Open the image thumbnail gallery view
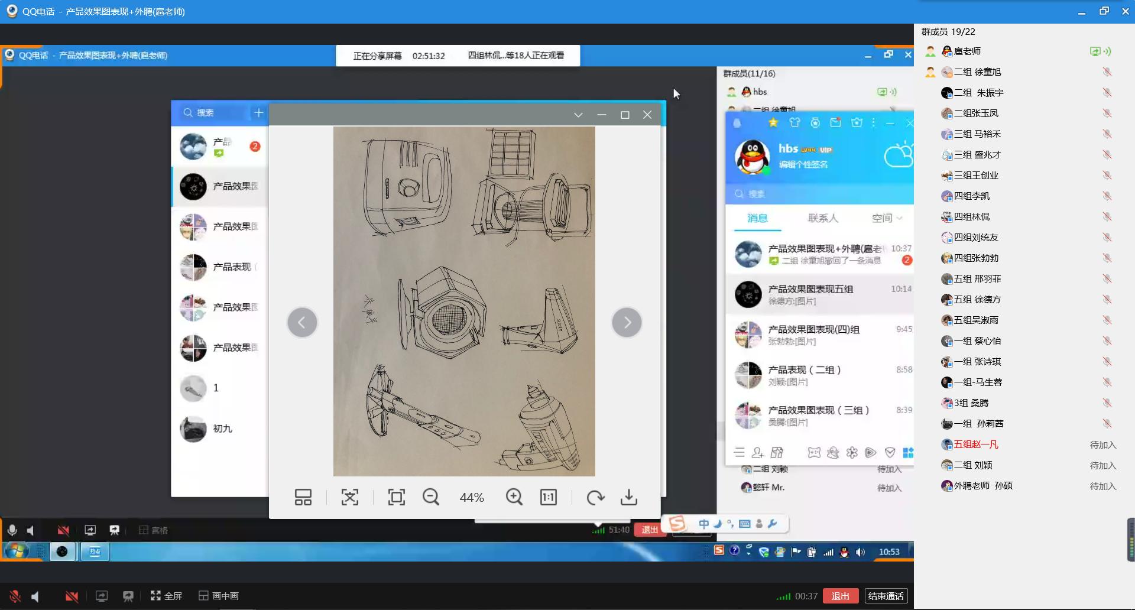 point(303,497)
